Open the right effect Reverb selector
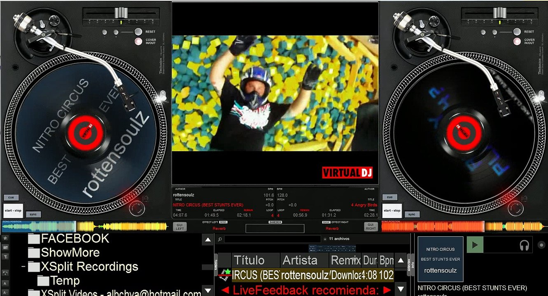This screenshot has width=548, height=296. [x=332, y=228]
